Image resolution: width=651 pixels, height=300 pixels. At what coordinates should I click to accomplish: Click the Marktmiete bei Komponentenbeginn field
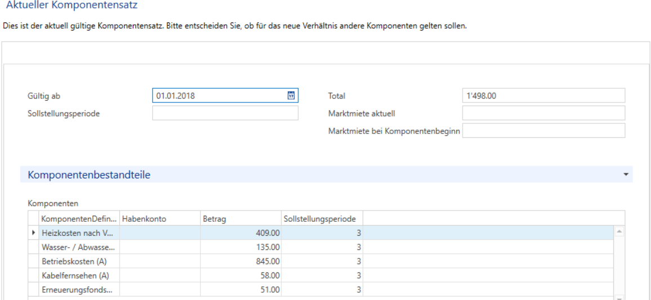544,131
